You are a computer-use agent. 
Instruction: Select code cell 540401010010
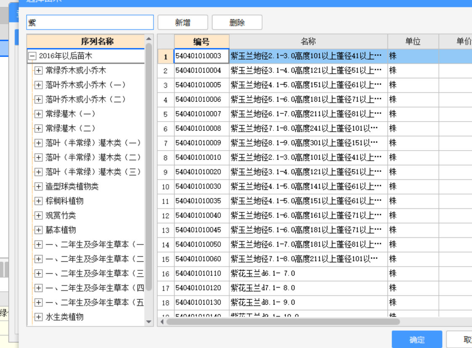point(202,157)
